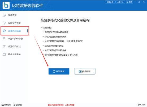Screen dimensions: 147x107
Task: Click the bullet 分区/磁盘文件异常消失
Action: (55, 37)
